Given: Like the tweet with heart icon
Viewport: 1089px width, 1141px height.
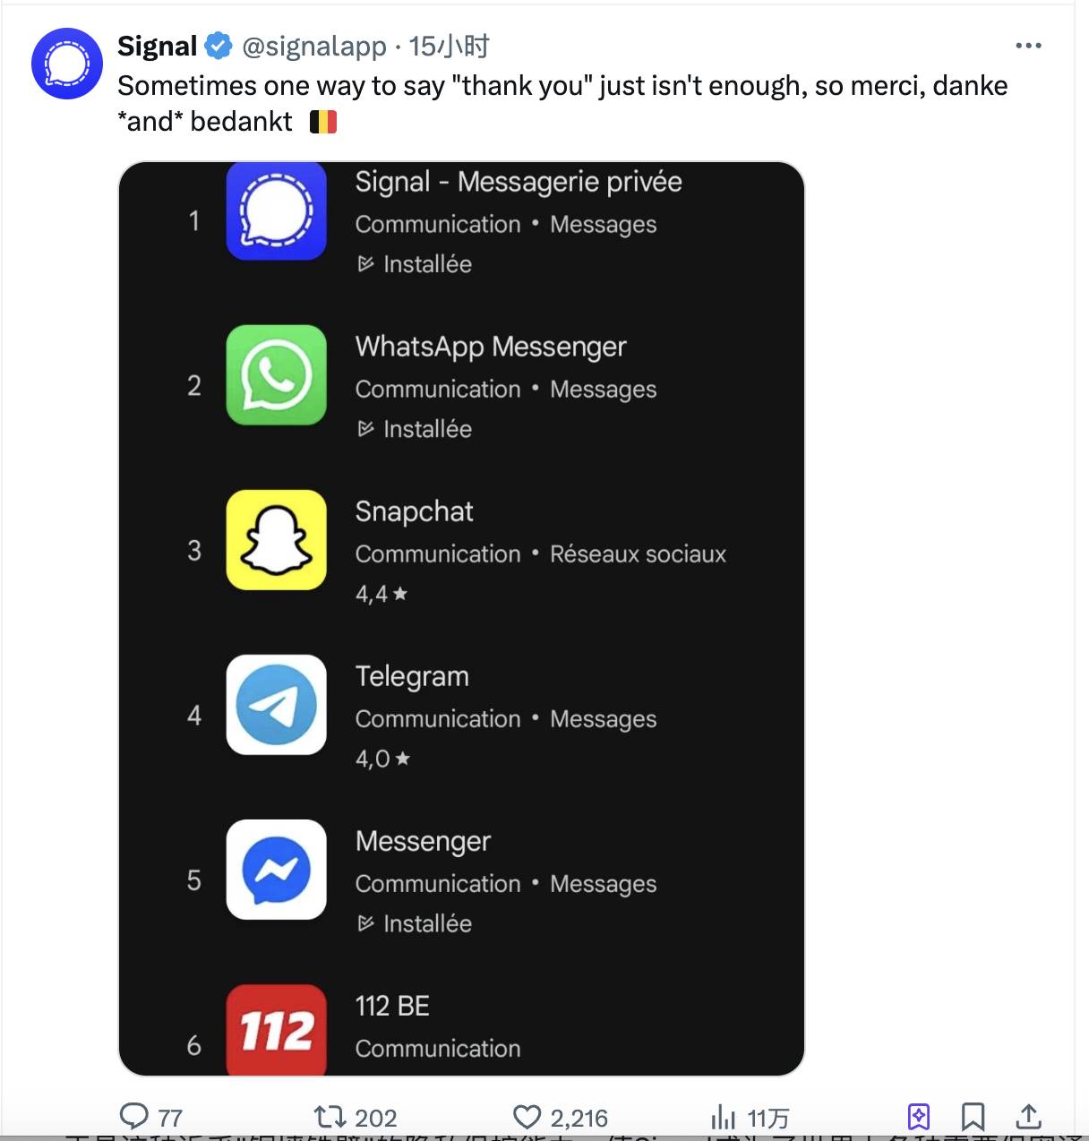Looking at the screenshot, I should [527, 1116].
